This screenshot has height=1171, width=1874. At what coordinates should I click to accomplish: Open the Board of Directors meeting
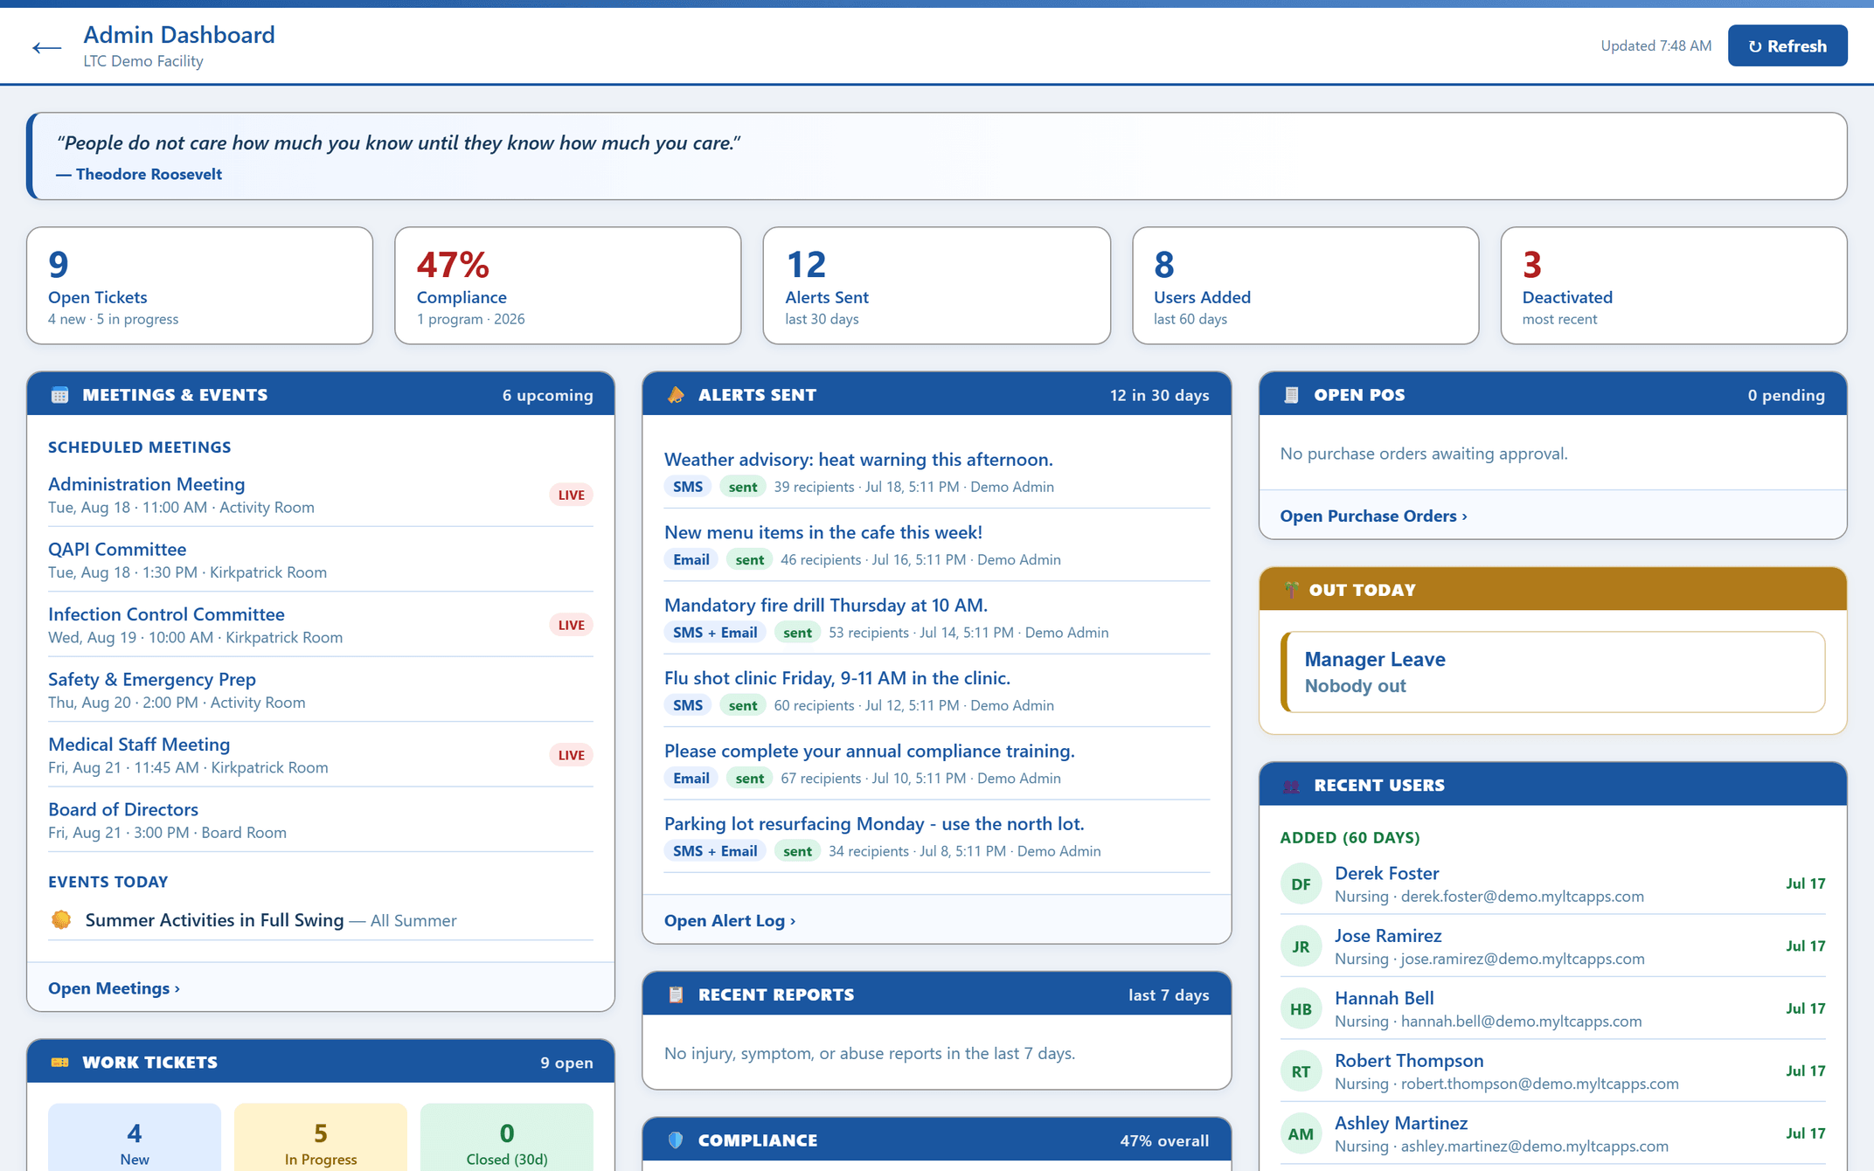(x=320, y=820)
